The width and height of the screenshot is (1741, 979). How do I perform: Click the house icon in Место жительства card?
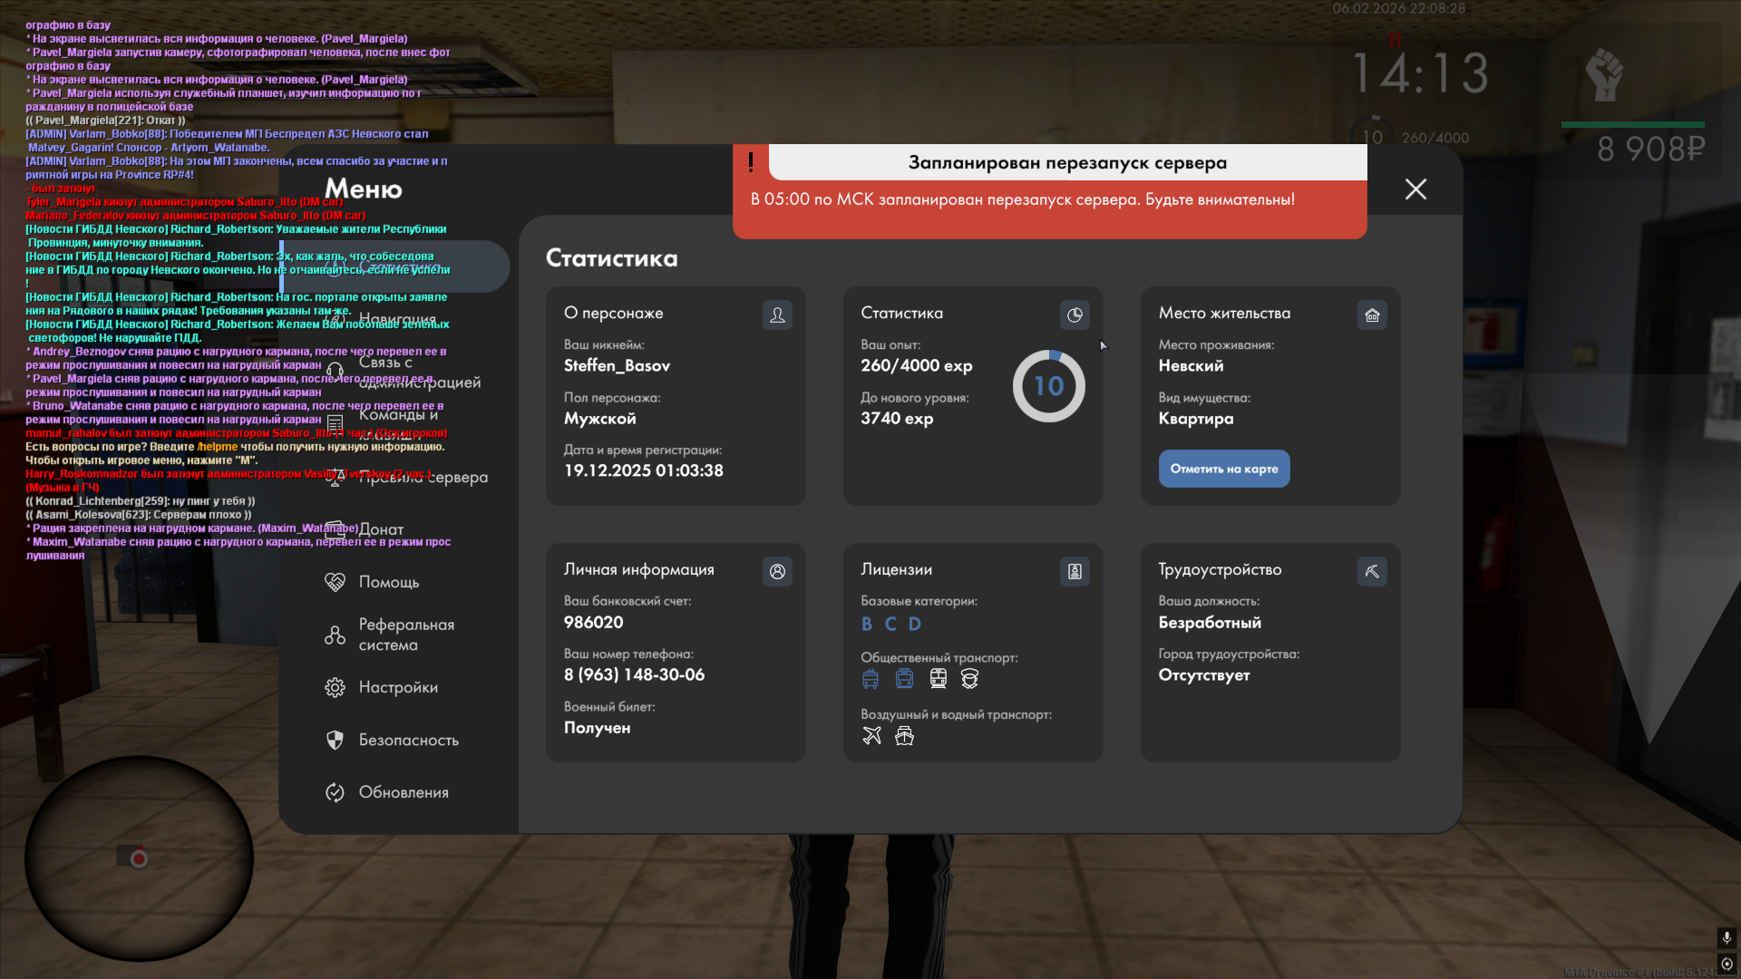(x=1372, y=315)
